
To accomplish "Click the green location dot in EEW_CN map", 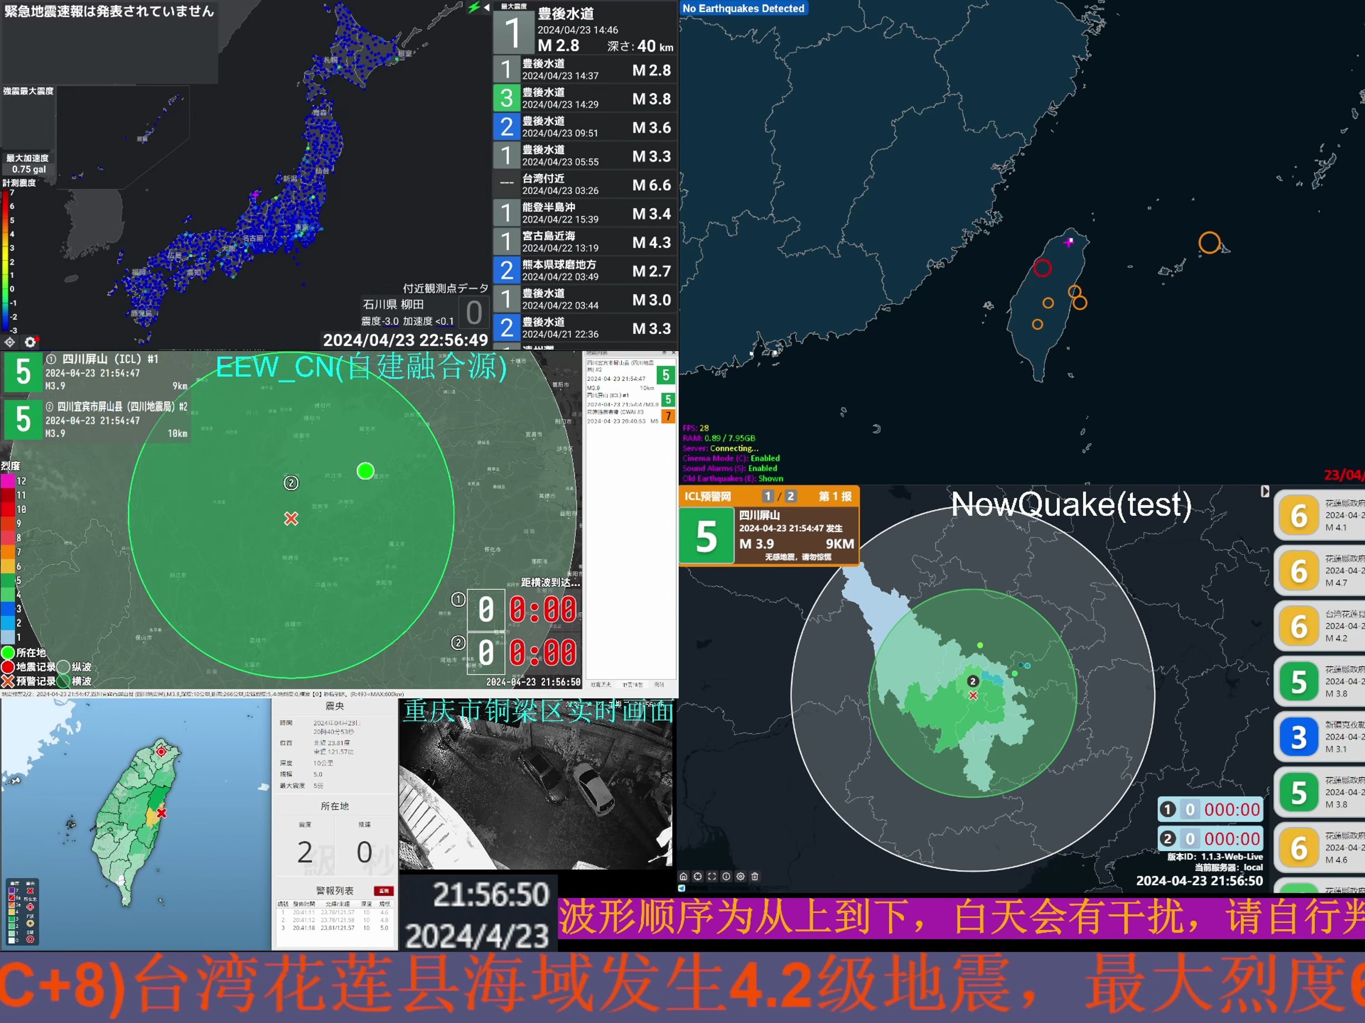I will point(365,471).
